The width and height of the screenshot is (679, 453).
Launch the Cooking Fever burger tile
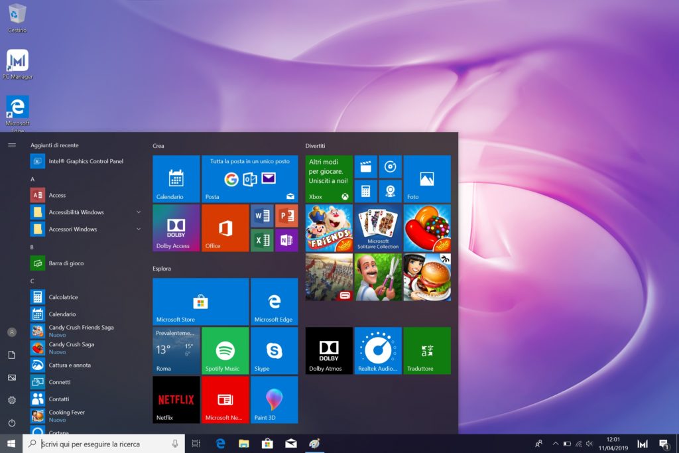point(427,277)
